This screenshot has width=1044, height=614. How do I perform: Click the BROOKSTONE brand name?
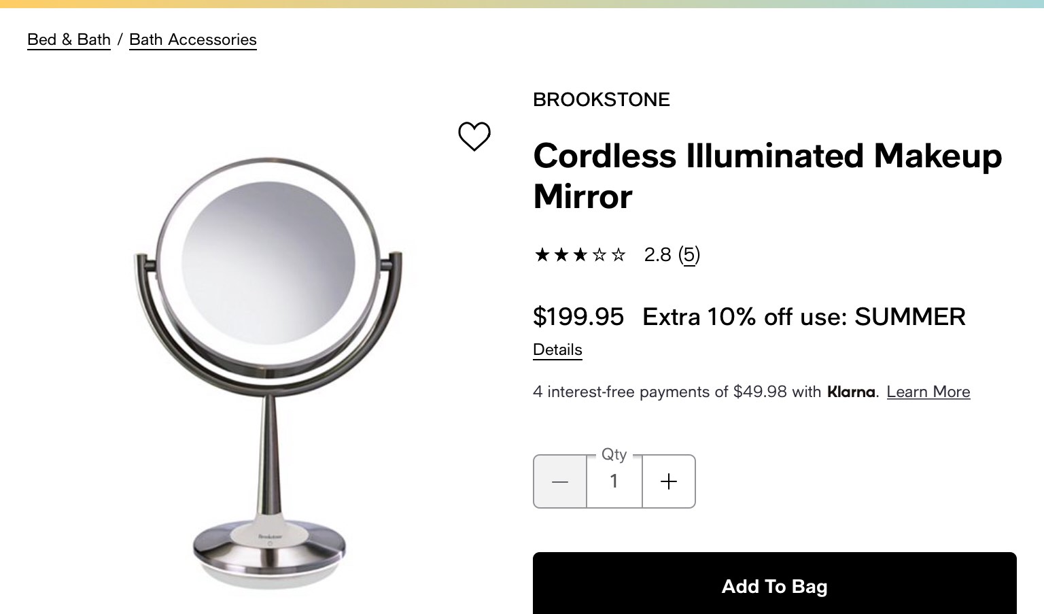tap(601, 99)
